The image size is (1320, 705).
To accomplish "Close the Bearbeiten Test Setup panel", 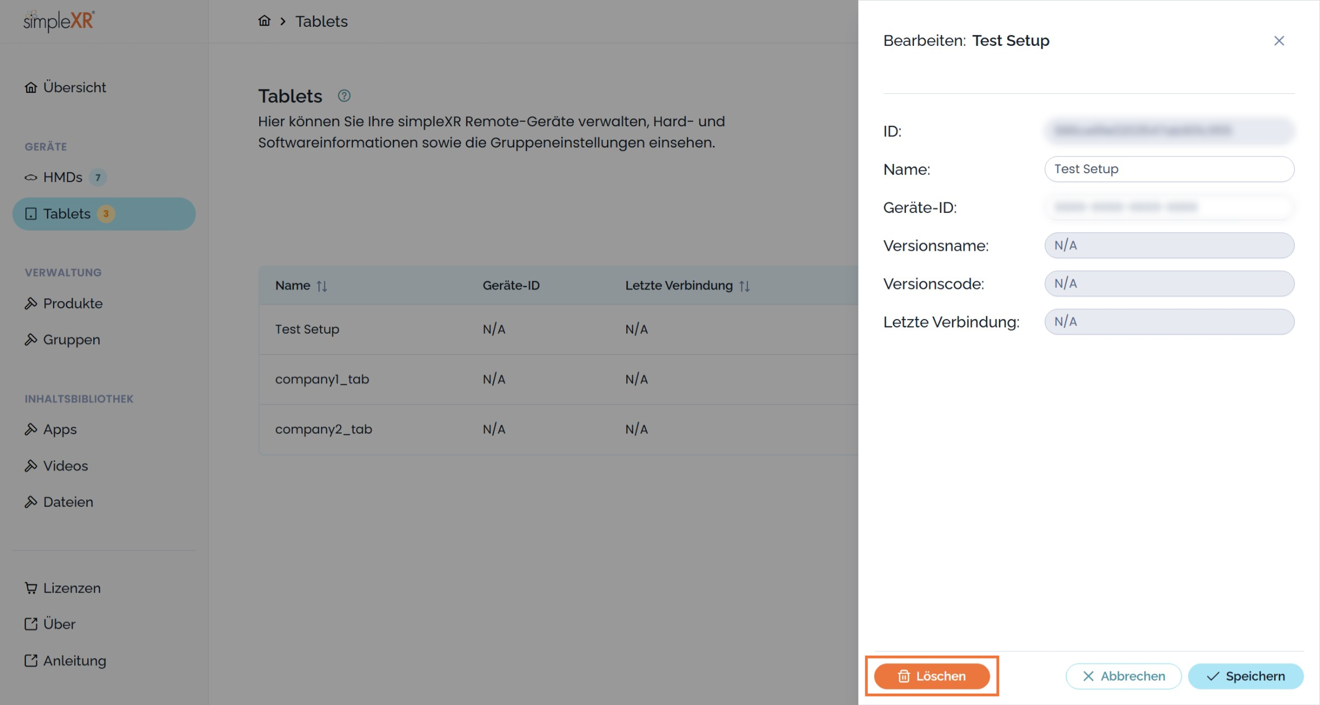I will point(1279,41).
